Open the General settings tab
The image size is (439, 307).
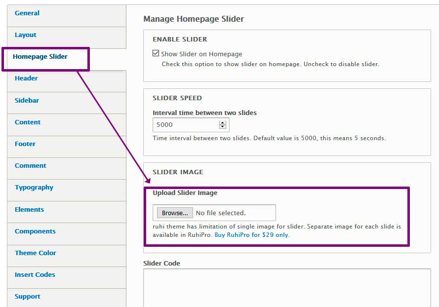click(27, 13)
